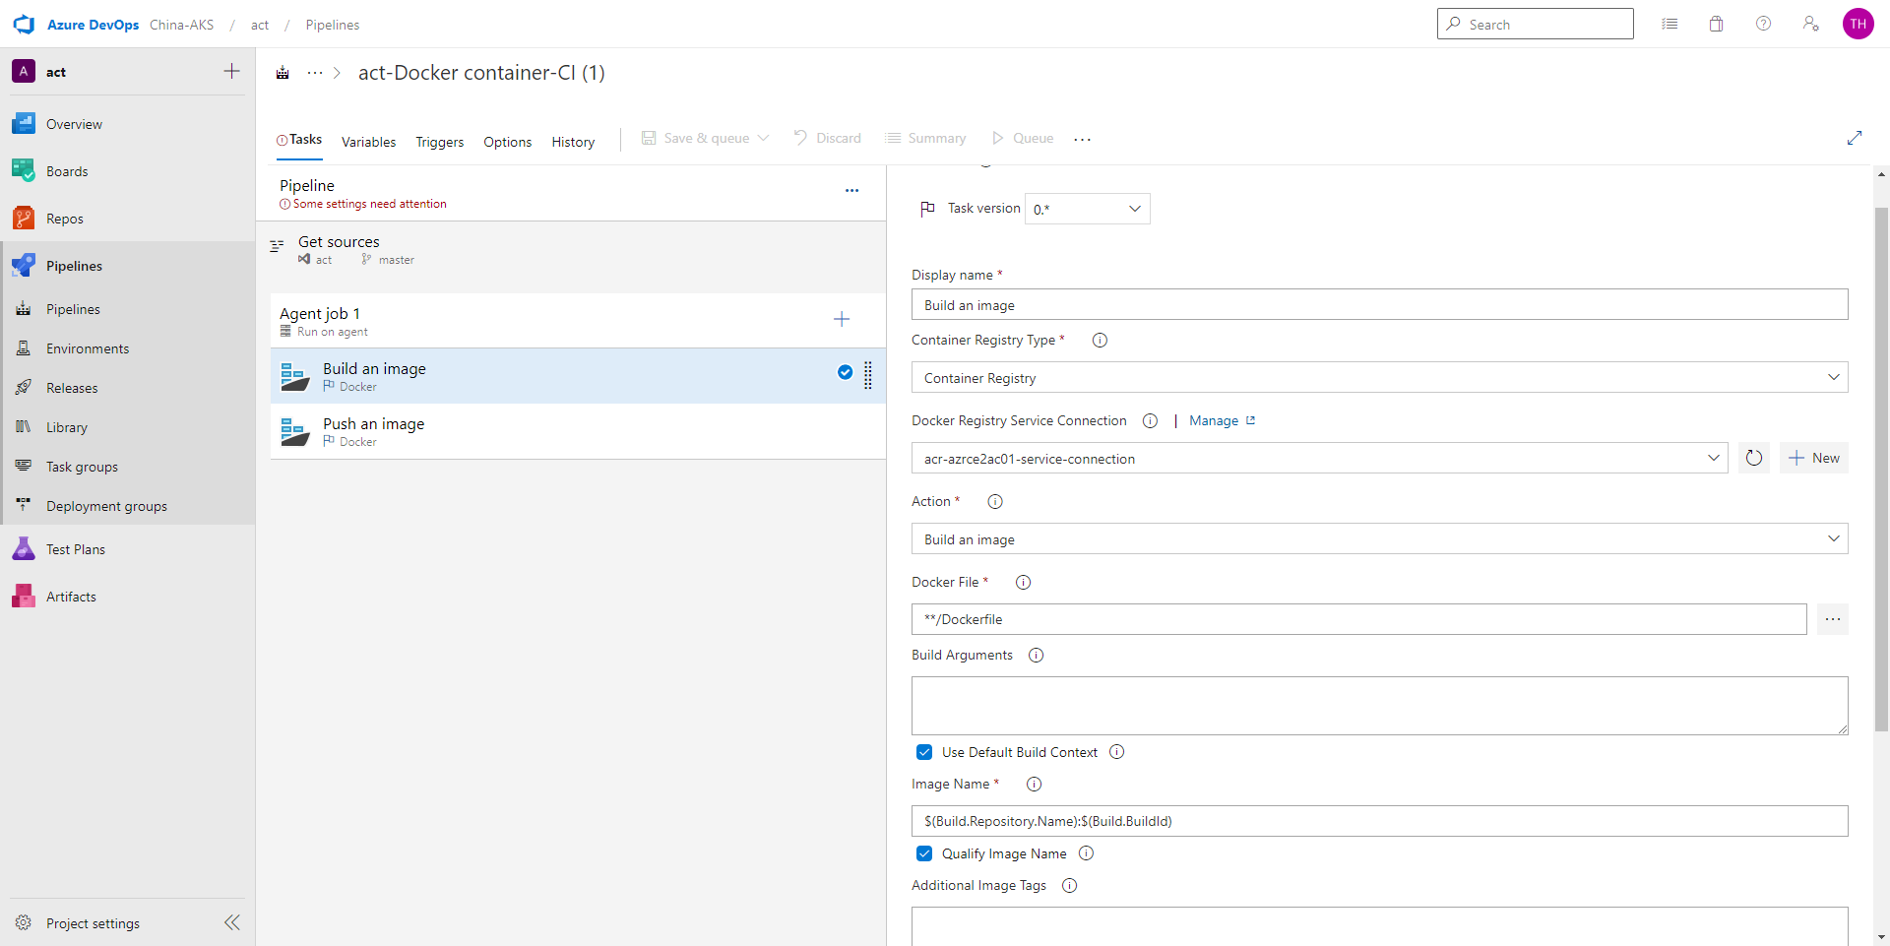Click the Manage link
Screen dimensions: 1890x946
click(x=1222, y=421)
